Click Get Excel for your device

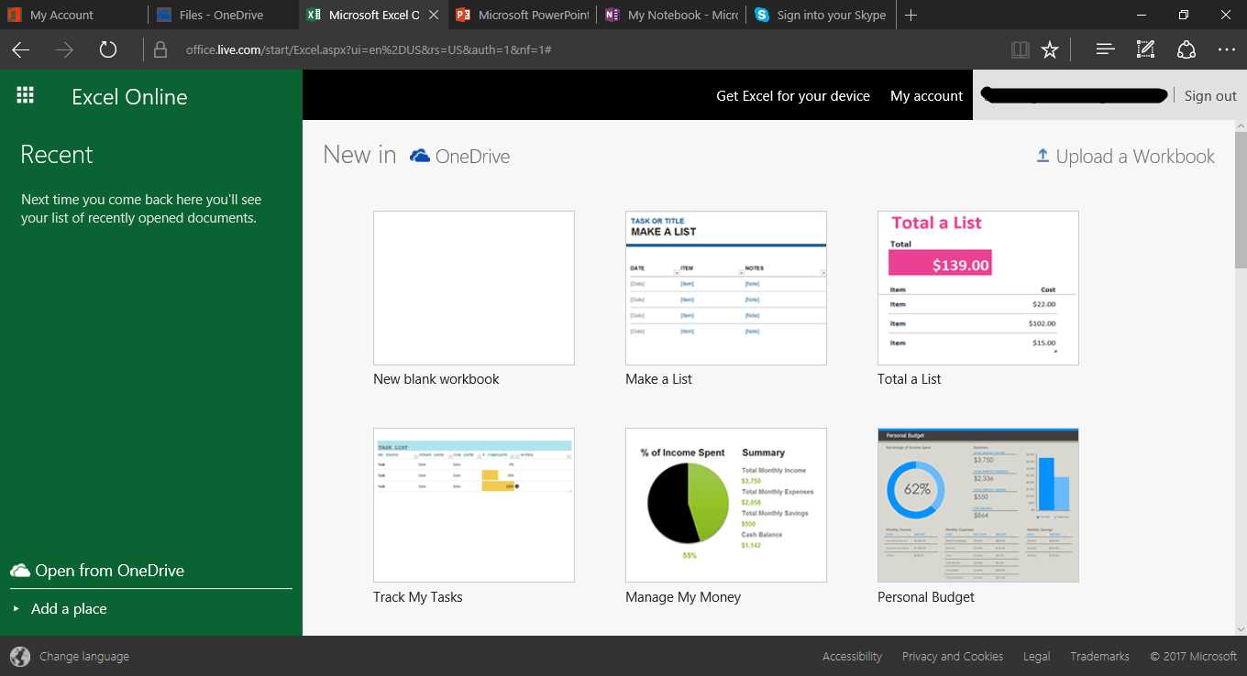point(793,95)
